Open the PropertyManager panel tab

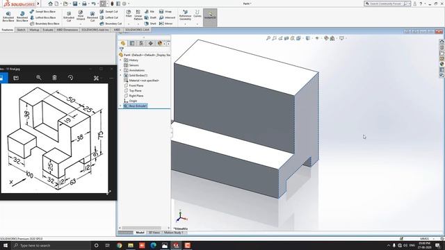132,43
